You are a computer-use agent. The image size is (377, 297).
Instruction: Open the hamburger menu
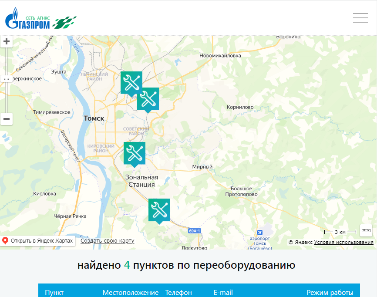click(360, 18)
